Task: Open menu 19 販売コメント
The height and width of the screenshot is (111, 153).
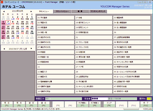Action: coord(94,27)
